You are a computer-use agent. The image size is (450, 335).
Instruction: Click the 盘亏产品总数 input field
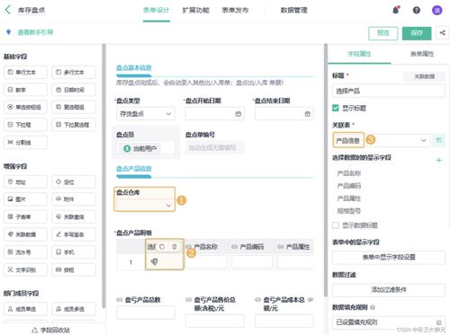pyautogui.click(x=146, y=313)
